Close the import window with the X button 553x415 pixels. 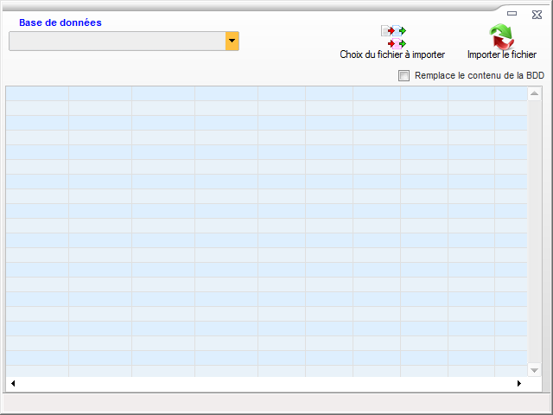point(537,14)
